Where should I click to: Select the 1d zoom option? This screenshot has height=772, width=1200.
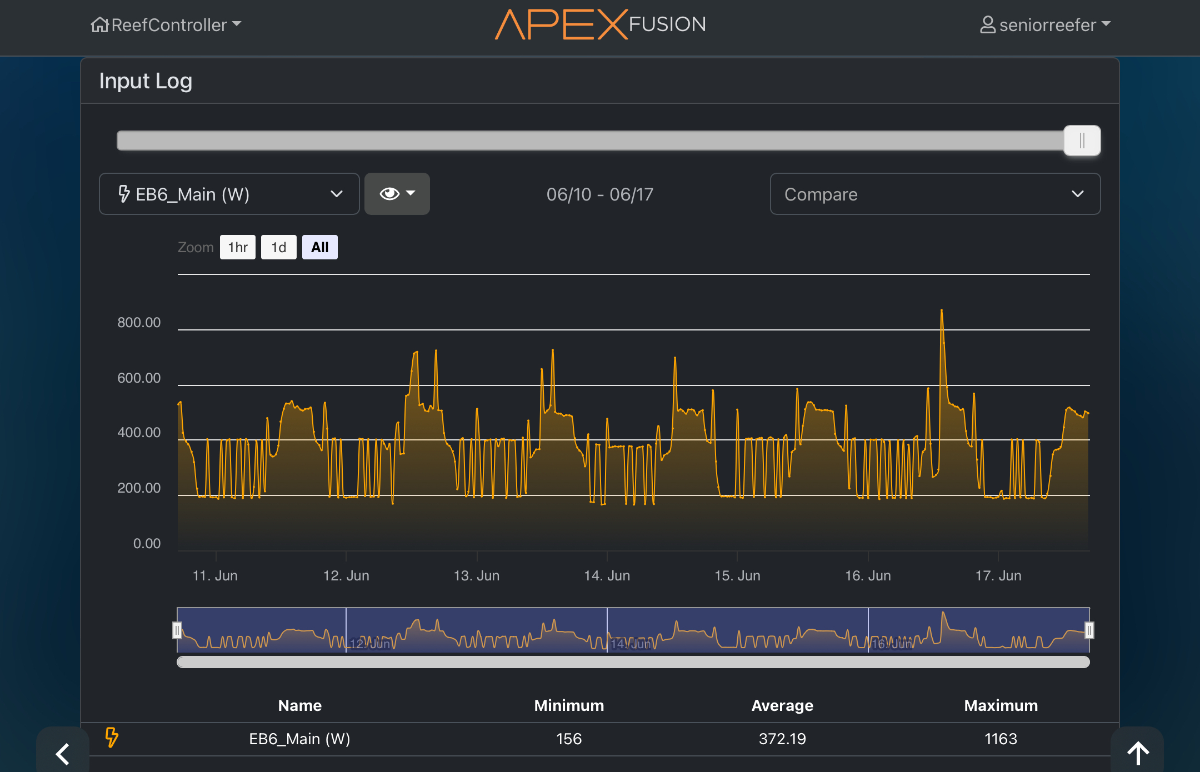coord(278,247)
